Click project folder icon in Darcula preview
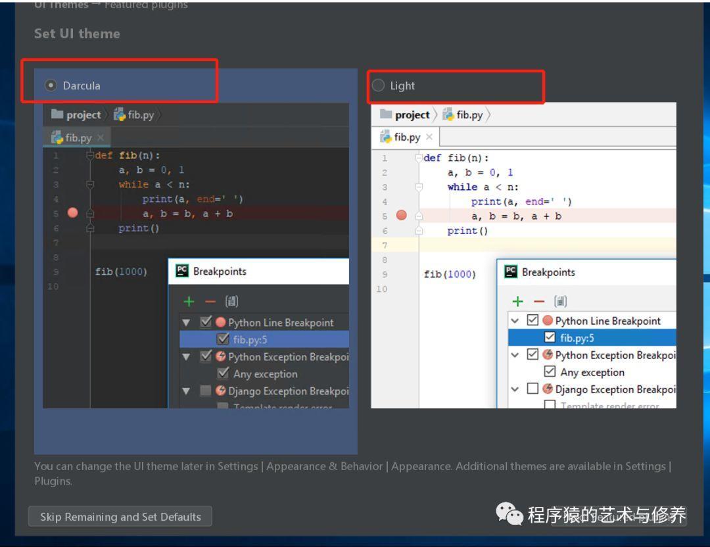710x547 pixels. point(57,114)
